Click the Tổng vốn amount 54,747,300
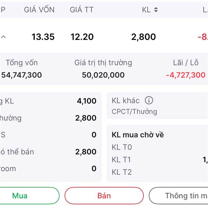 pyautogui.click(x=21, y=75)
